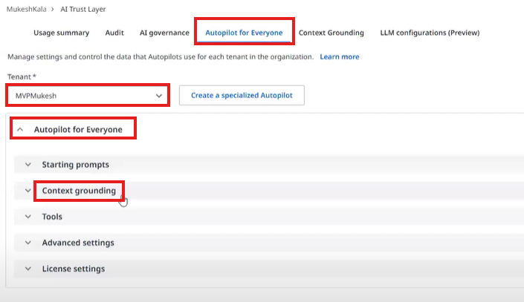This screenshot has width=524, height=302.
Task: Click MukeshKala breadcrumb link
Action: pos(27,10)
